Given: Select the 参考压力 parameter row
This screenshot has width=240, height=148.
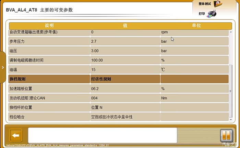Looking at the screenshot, I should [49, 41].
